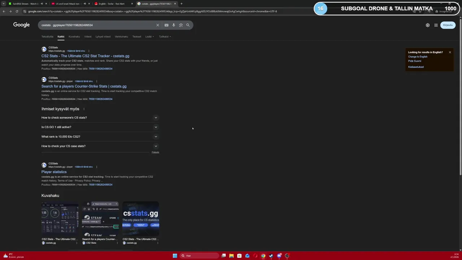Open the Google apps grid
The image size is (462, 260).
[x=436, y=25]
